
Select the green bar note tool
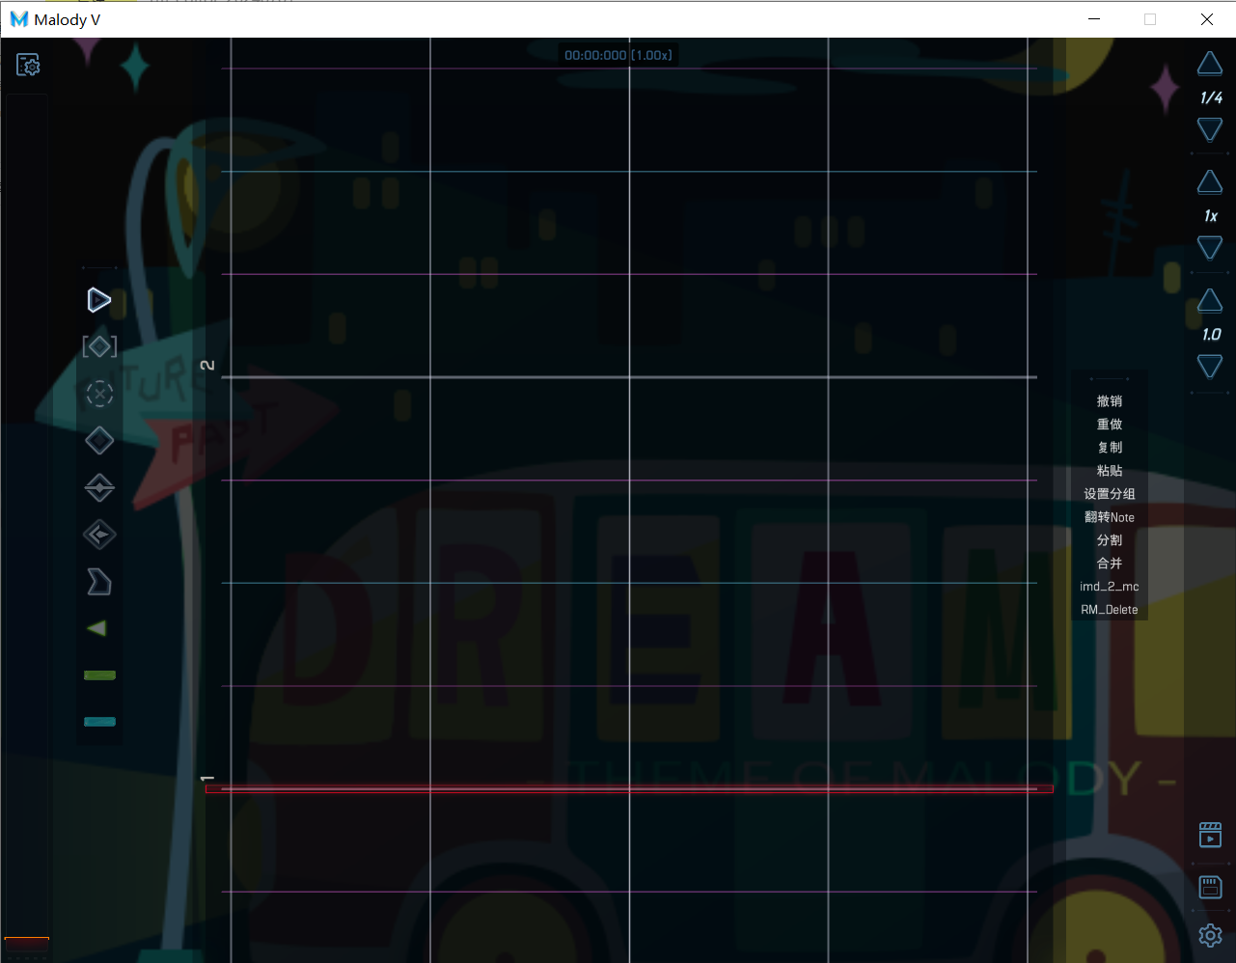[x=99, y=674]
